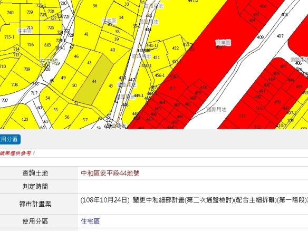The image size is (308, 231).
Task: Select parcel 452 in the residential area
Action: coord(176,49)
